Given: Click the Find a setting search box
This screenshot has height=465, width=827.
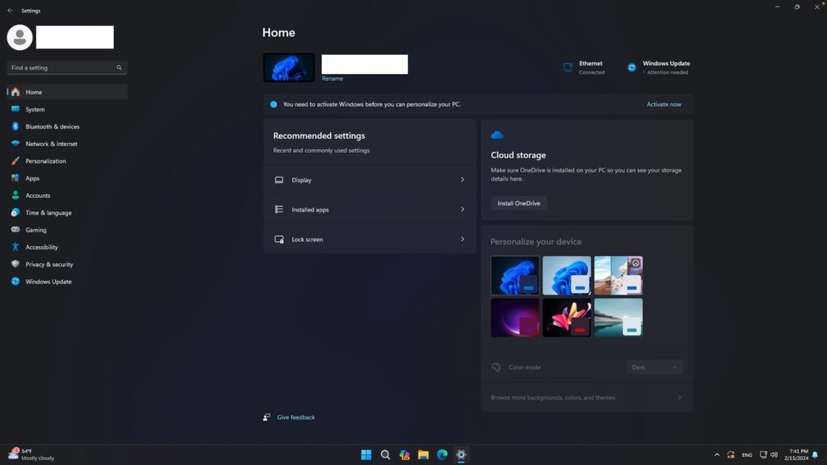Looking at the screenshot, I should [63, 68].
